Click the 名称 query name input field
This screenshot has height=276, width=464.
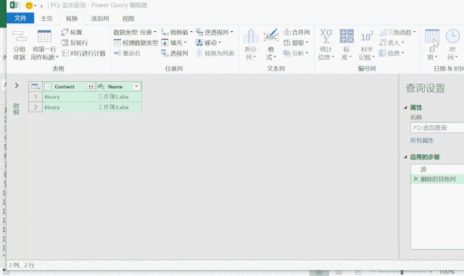pos(437,127)
